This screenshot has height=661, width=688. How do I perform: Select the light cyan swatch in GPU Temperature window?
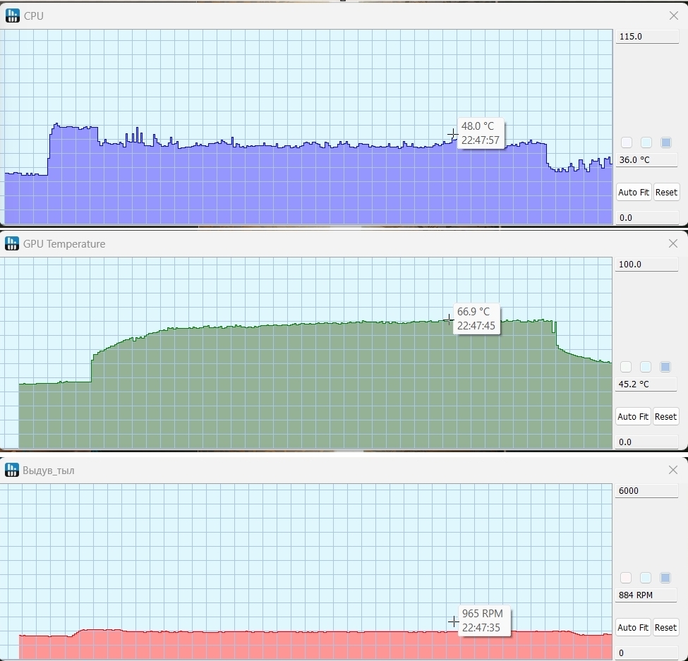tap(646, 367)
